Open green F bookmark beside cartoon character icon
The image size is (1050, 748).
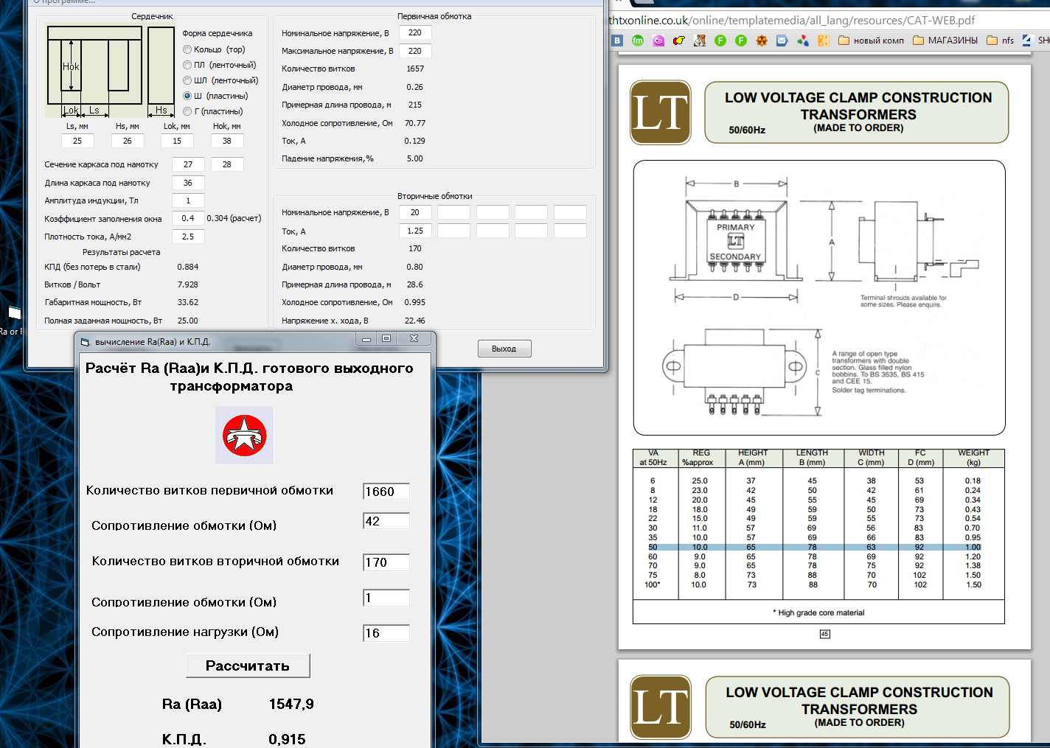(720, 41)
